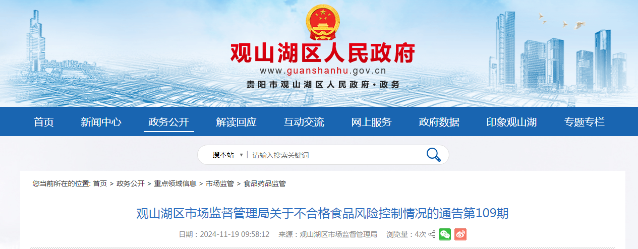
Task: Open 政府数据 menu item
Action: pos(439,122)
